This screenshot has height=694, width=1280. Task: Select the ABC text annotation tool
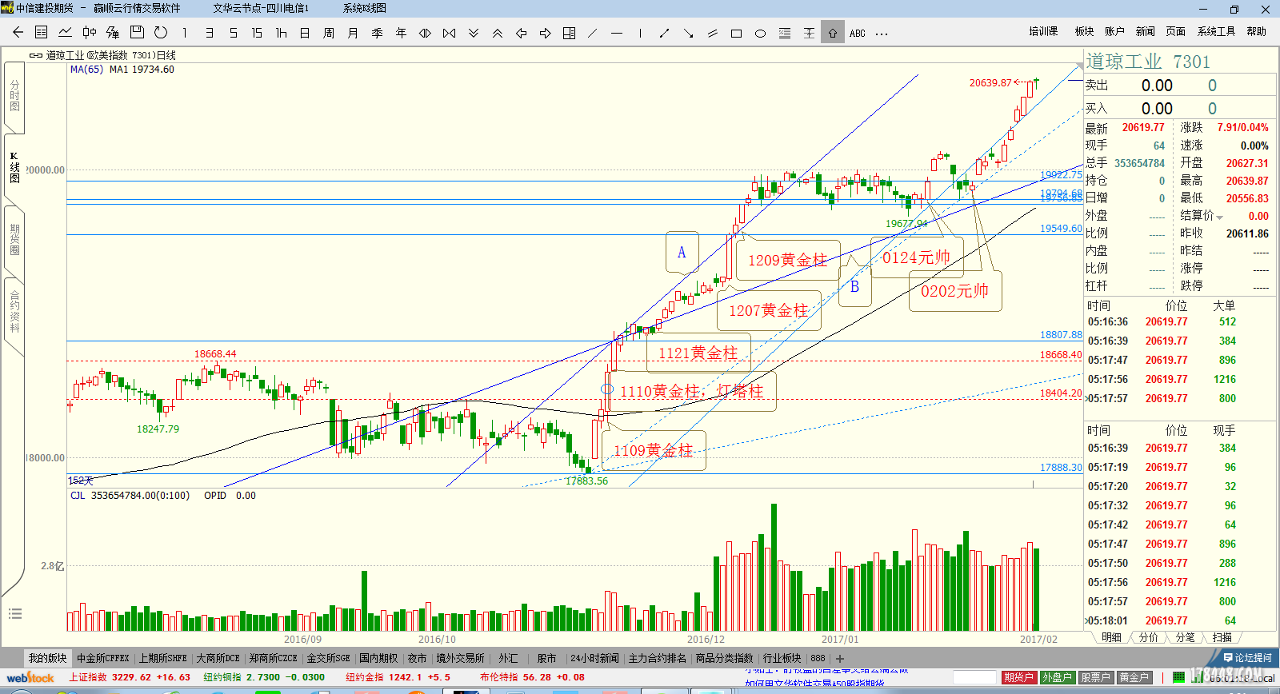tap(858, 33)
